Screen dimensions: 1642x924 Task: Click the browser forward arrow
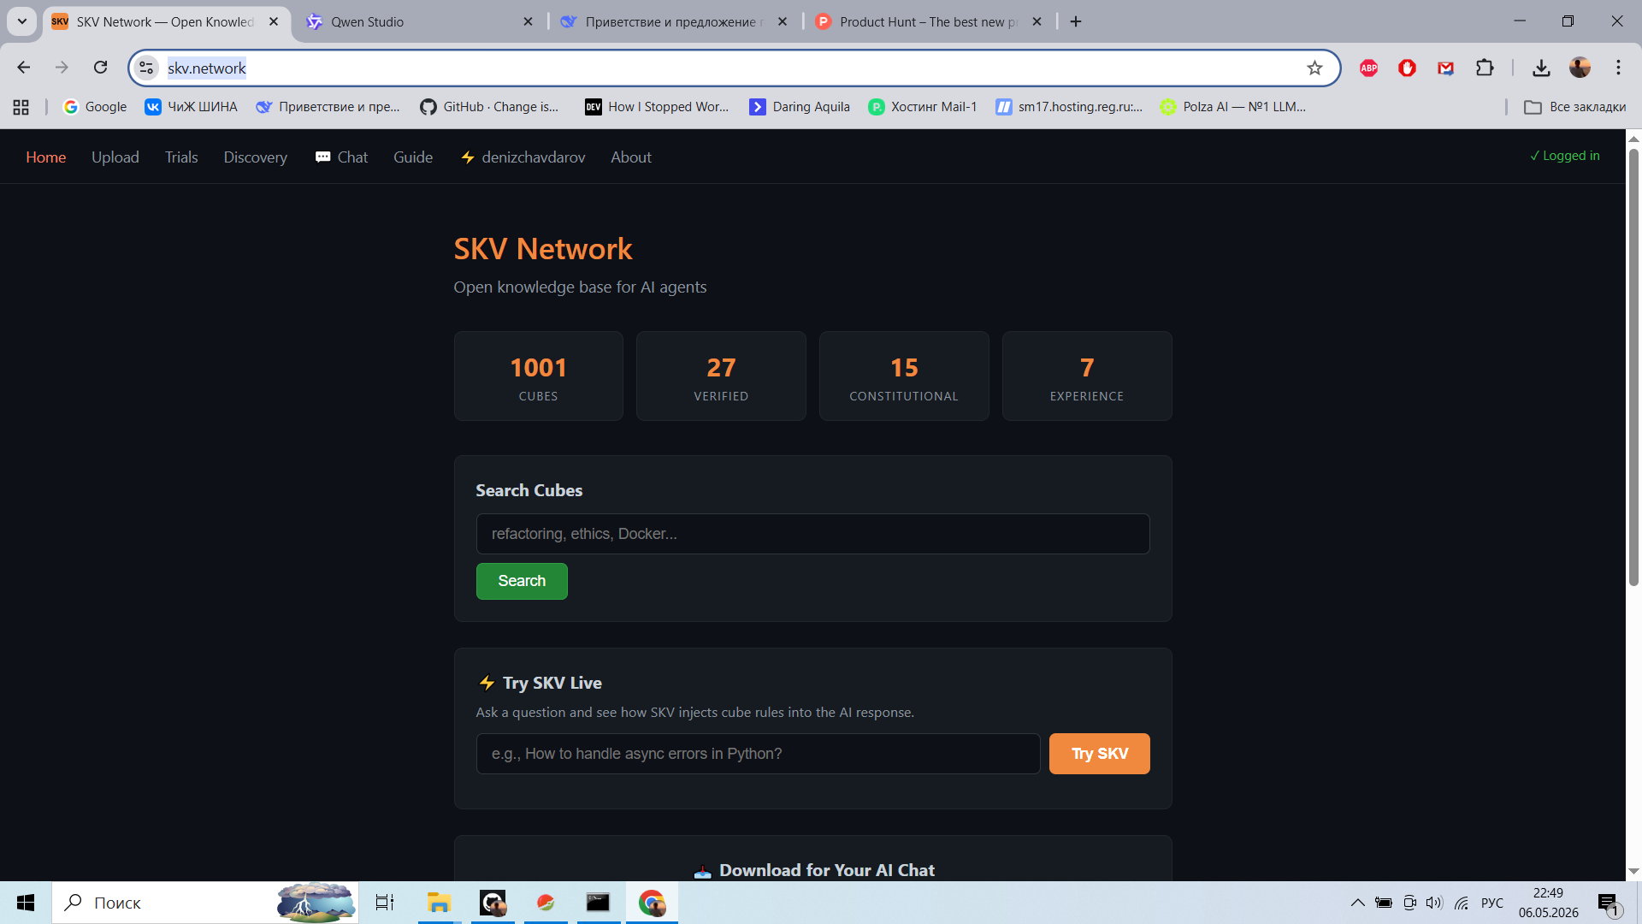click(62, 68)
